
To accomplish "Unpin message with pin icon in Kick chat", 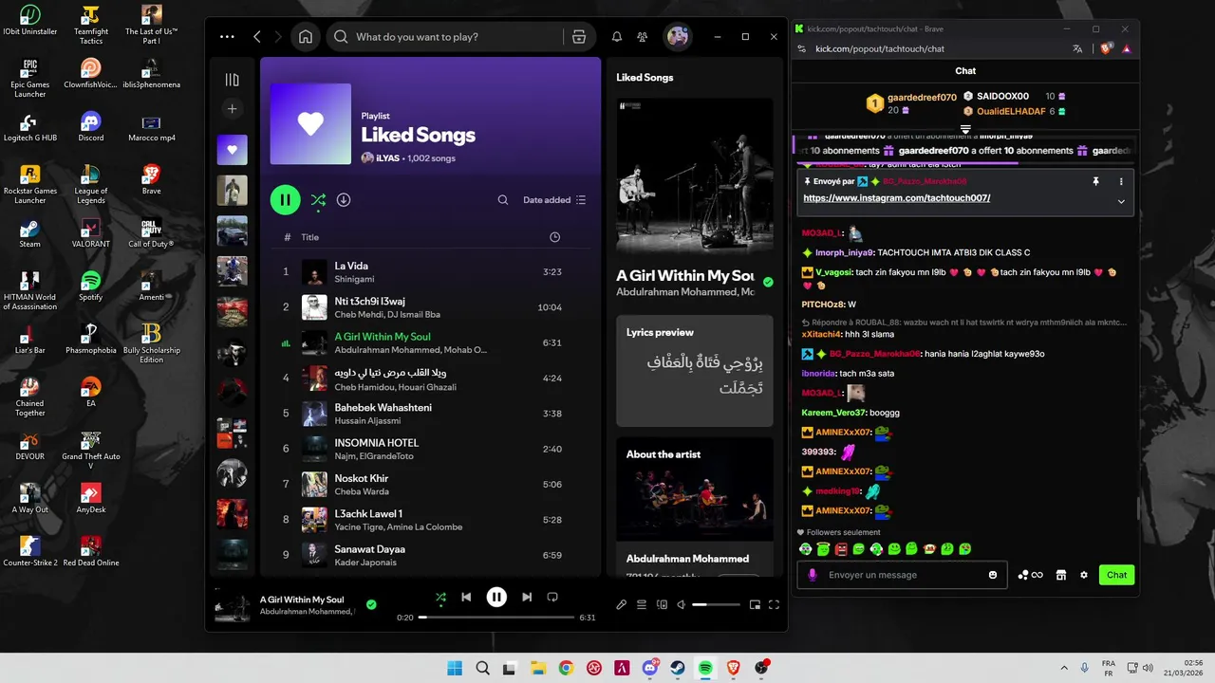I will [x=1095, y=181].
